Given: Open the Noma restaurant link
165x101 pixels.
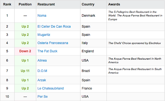Looking at the screenshot, I should coord(42,15).
